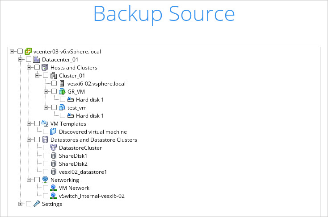Click the GR_VM running VM icon
The height and width of the screenshot is (217, 328).
tap(62, 92)
